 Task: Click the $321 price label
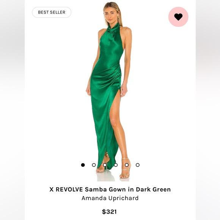click(109, 212)
